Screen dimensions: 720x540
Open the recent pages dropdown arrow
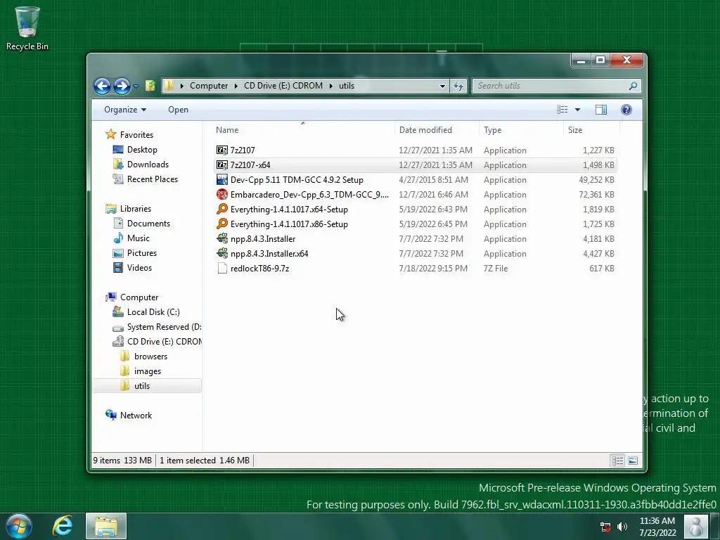click(136, 86)
